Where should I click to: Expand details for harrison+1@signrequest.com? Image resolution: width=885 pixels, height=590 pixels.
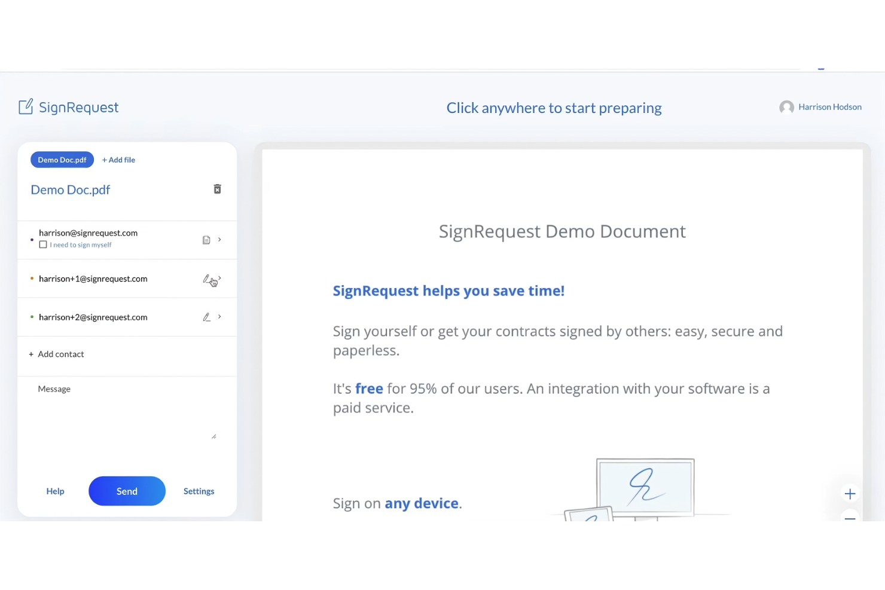tap(219, 278)
